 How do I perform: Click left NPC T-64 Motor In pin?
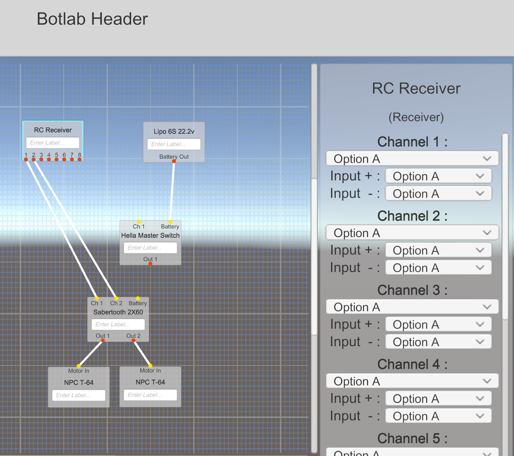click(79, 366)
